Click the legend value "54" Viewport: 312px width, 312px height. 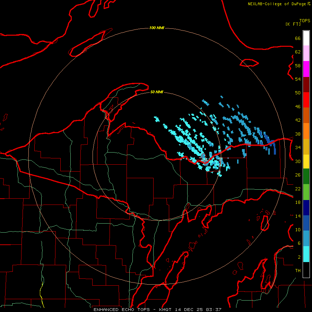click(298, 79)
